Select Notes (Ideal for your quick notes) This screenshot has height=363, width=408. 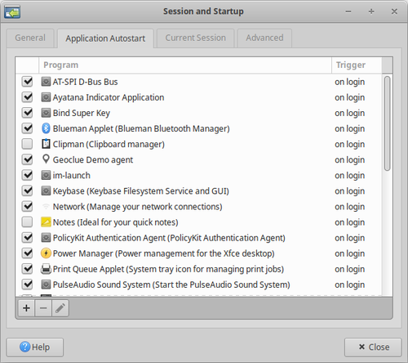pyautogui.click(x=115, y=222)
